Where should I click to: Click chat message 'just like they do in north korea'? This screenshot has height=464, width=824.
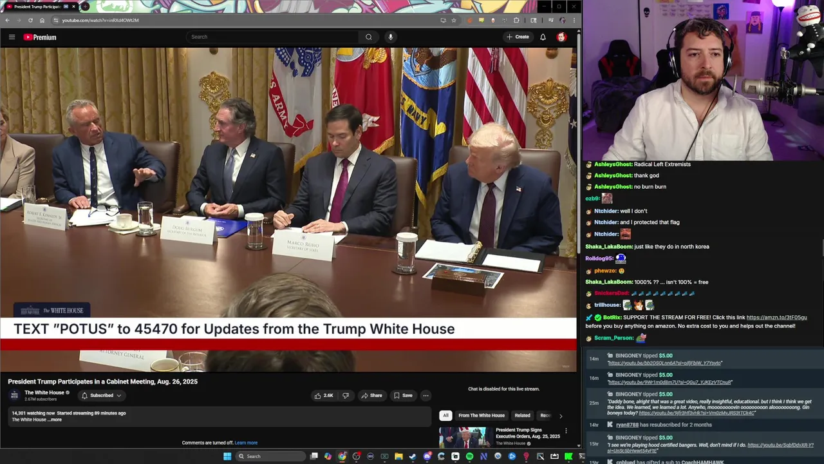click(671, 247)
